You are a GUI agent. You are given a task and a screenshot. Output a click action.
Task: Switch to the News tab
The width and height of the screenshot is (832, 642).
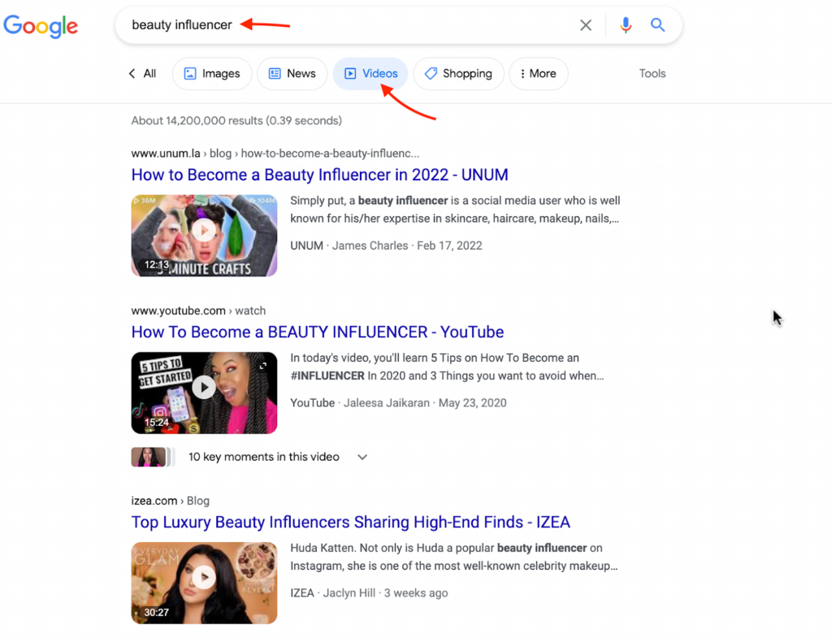(x=292, y=74)
